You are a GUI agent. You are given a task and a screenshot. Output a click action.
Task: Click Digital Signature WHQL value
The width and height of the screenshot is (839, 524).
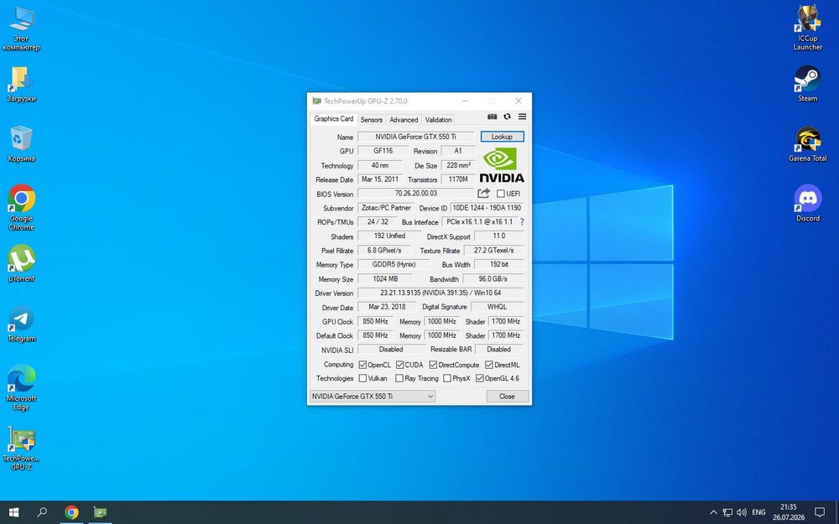tap(497, 307)
